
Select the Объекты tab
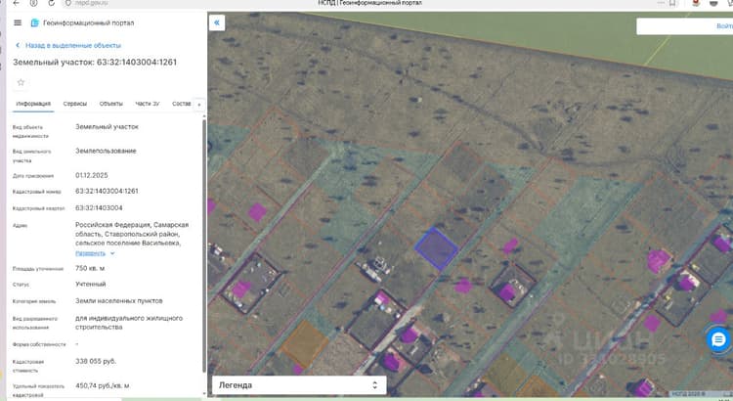[x=110, y=104]
